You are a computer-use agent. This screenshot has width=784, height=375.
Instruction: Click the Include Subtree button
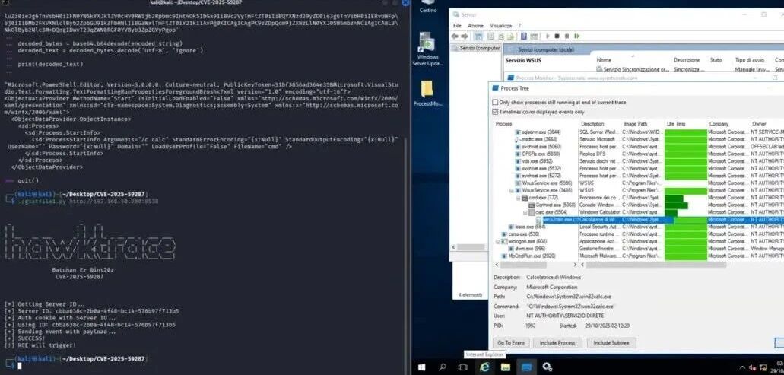(x=611, y=342)
